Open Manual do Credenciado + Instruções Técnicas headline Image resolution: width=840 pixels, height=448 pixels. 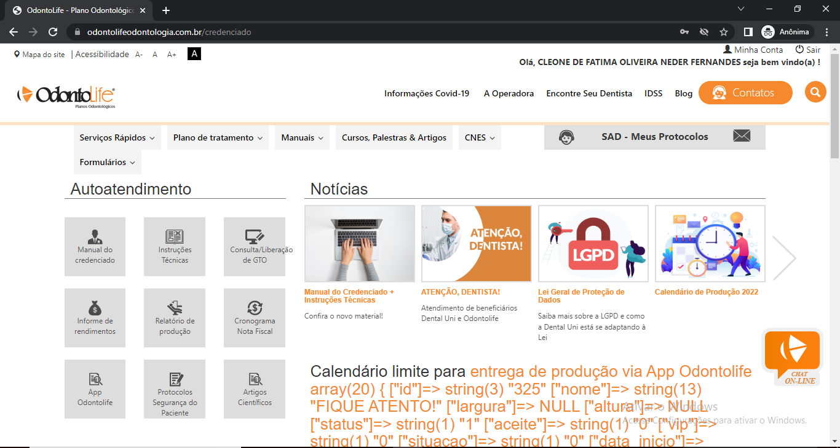349,296
